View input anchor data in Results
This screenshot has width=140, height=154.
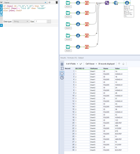tap(62, 69)
